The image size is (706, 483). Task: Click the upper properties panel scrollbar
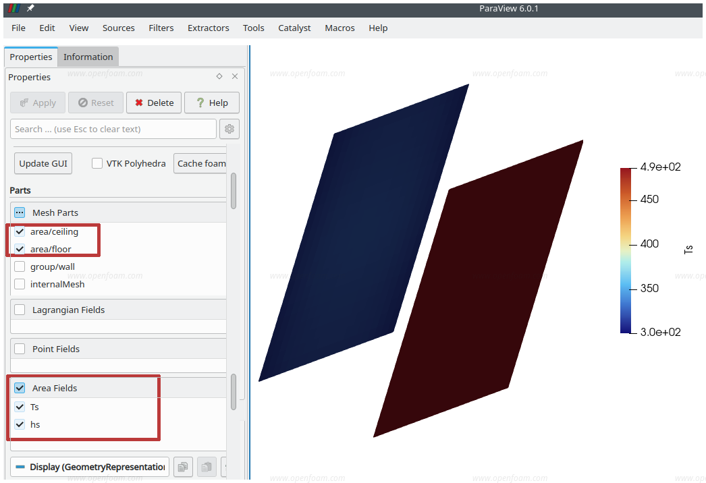click(x=234, y=191)
